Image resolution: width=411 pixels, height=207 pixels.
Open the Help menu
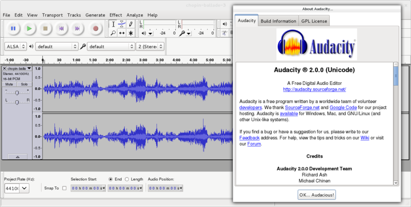coord(152,15)
